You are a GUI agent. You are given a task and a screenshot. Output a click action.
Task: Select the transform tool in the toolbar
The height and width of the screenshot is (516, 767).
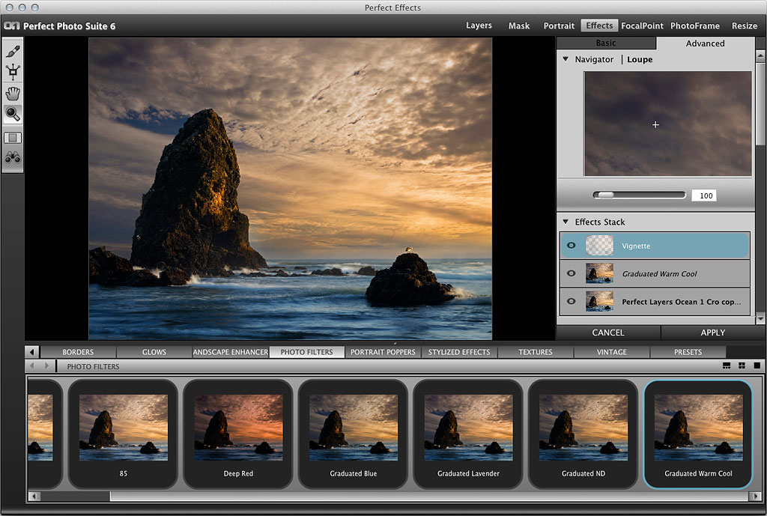(x=13, y=73)
